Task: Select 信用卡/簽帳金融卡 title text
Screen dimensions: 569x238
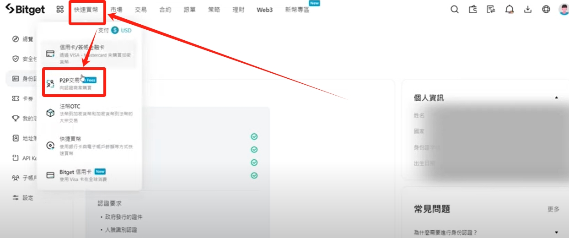Action: tap(82, 47)
